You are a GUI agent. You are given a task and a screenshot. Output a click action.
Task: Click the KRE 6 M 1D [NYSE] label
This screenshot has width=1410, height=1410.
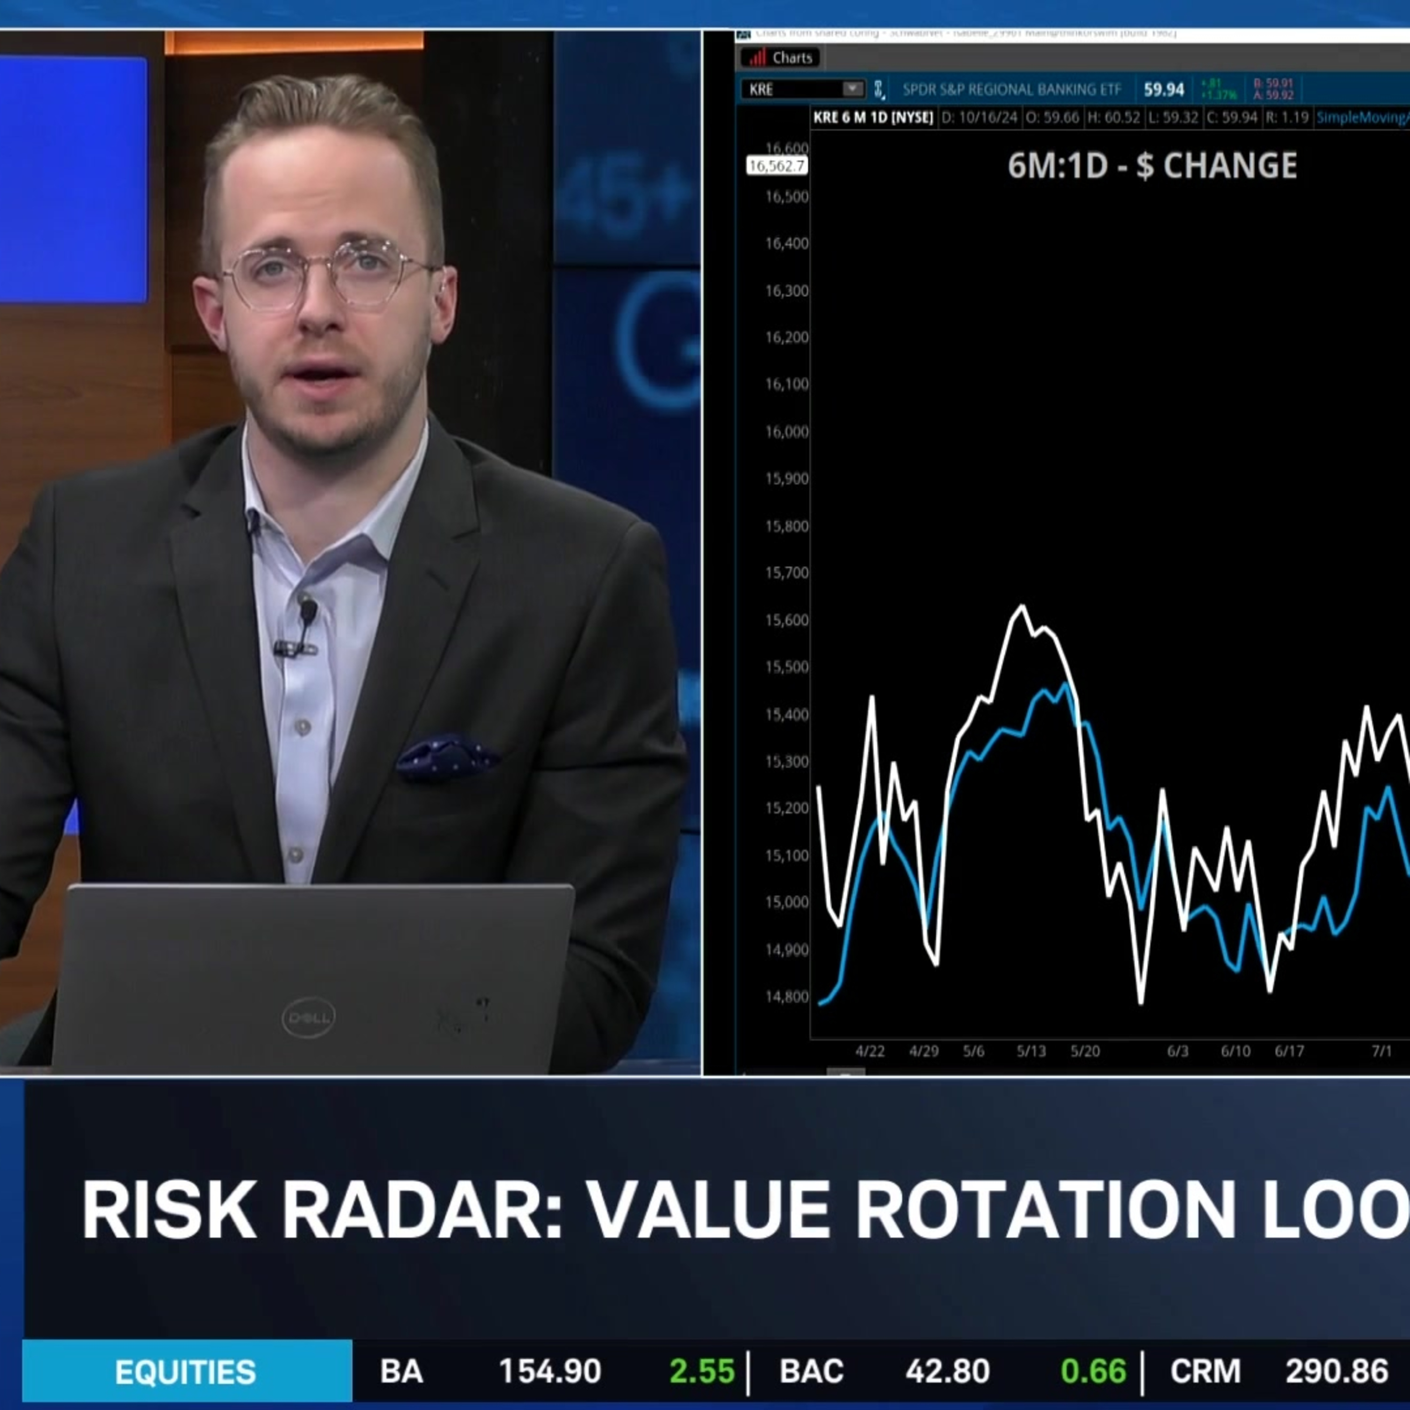pyautogui.click(x=874, y=117)
